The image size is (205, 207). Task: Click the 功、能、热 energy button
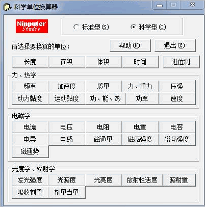coord(106,98)
